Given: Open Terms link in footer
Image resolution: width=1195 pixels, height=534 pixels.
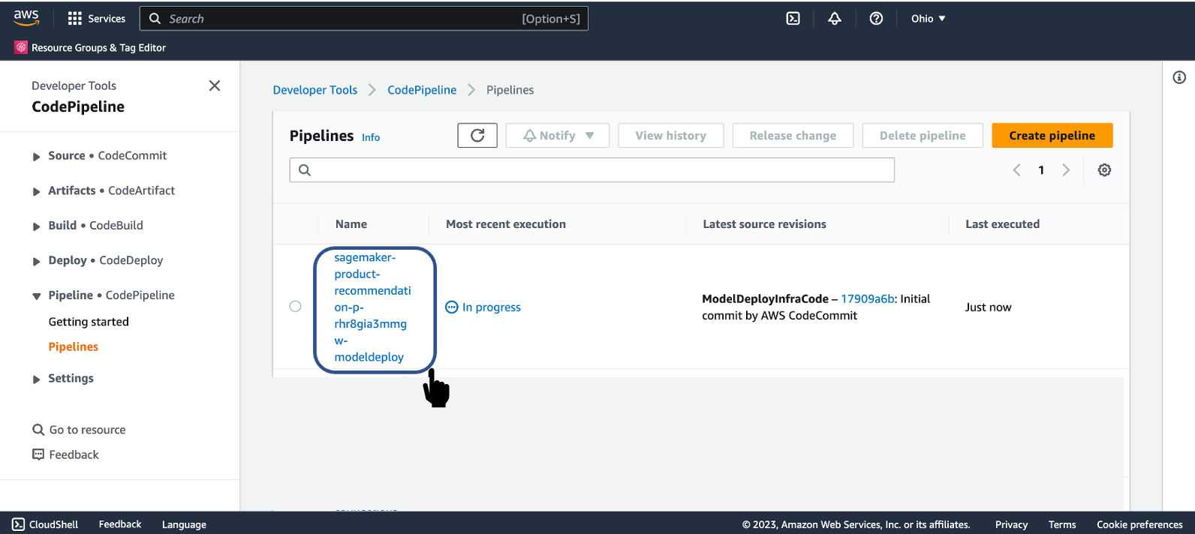Looking at the screenshot, I should coord(1062,524).
